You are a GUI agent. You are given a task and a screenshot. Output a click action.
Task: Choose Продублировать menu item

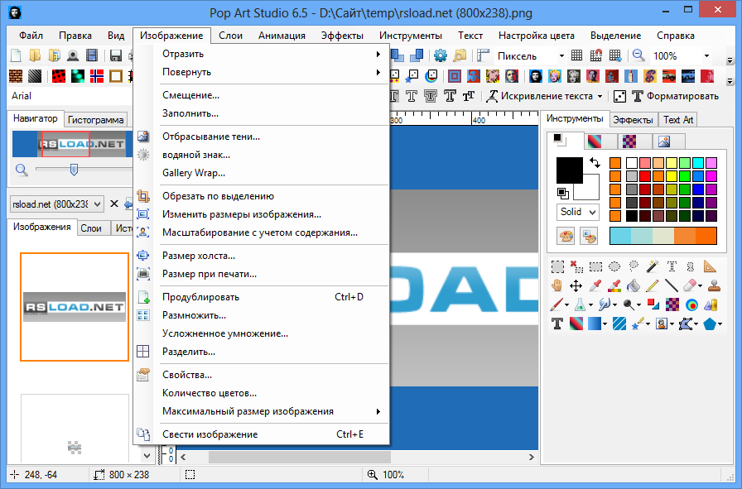pyautogui.click(x=262, y=297)
